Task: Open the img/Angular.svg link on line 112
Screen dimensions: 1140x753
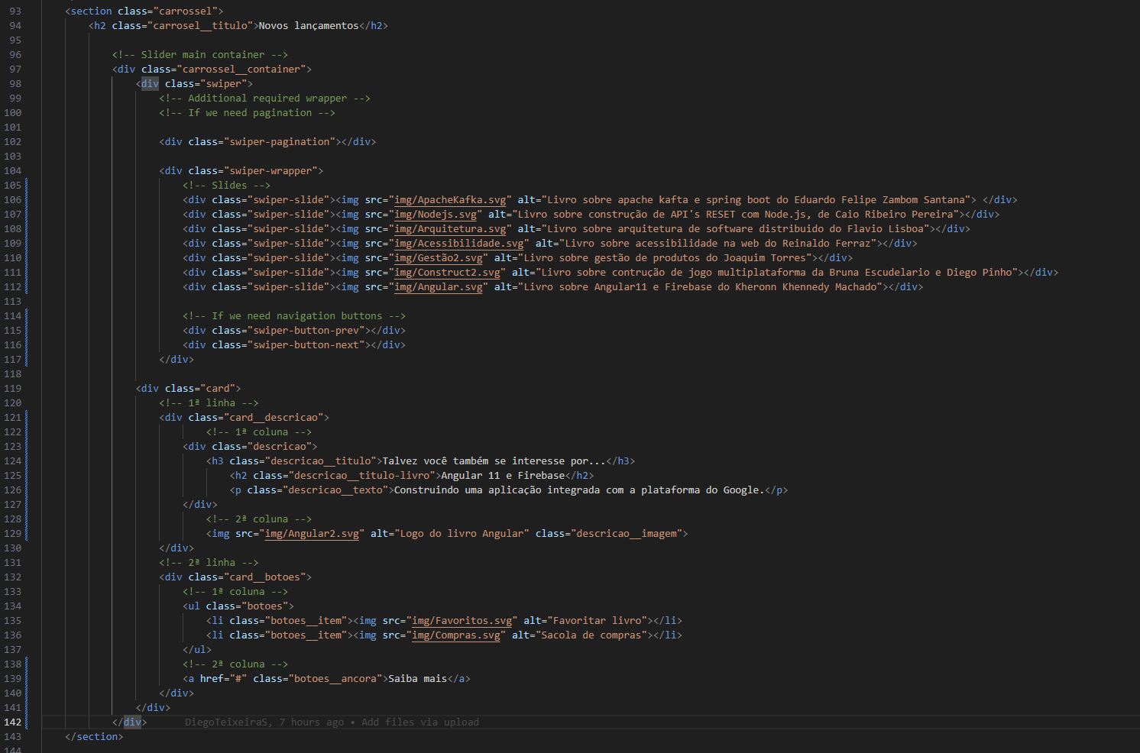Action: click(439, 287)
